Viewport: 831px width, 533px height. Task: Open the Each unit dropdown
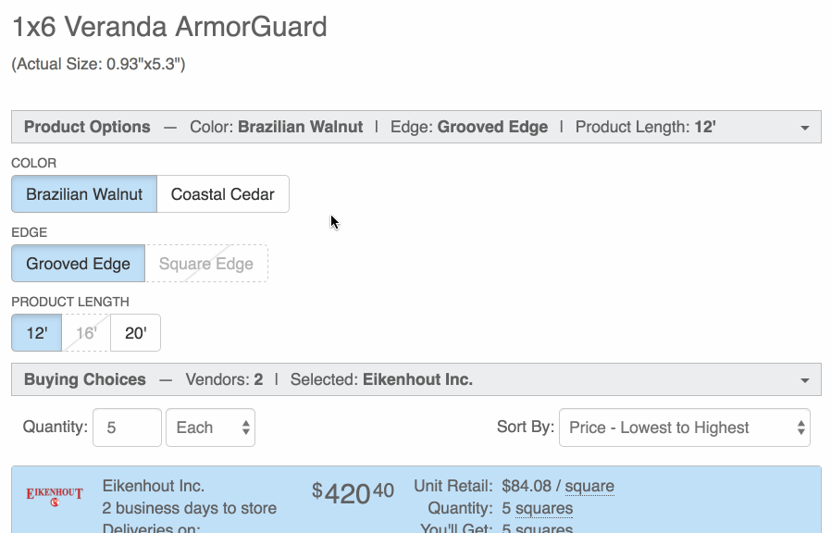click(210, 428)
